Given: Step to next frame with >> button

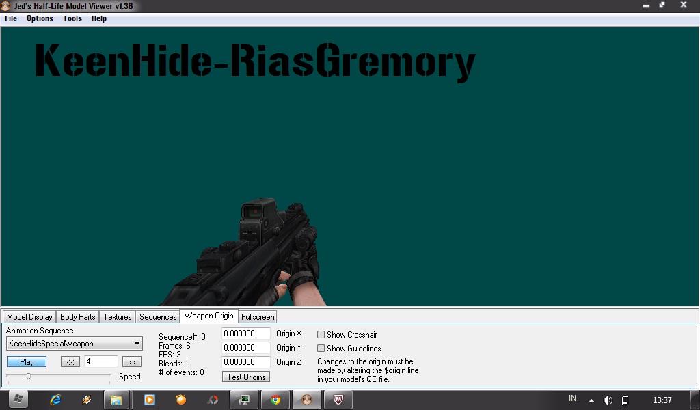Looking at the screenshot, I should (x=132, y=361).
